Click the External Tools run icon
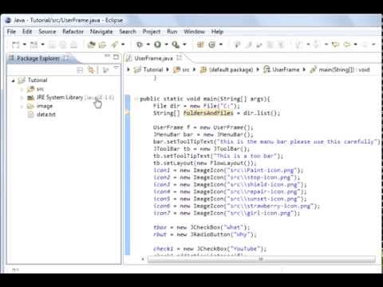Screen dimensions: 383x287 pyautogui.click(x=176, y=45)
